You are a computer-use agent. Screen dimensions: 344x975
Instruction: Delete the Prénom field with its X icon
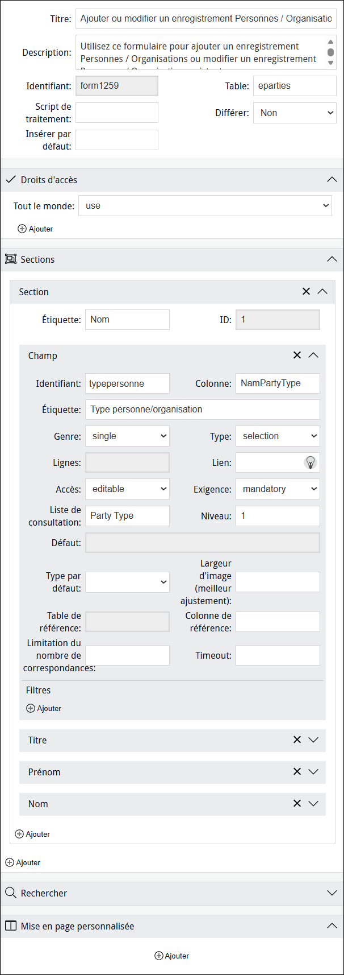tap(297, 771)
